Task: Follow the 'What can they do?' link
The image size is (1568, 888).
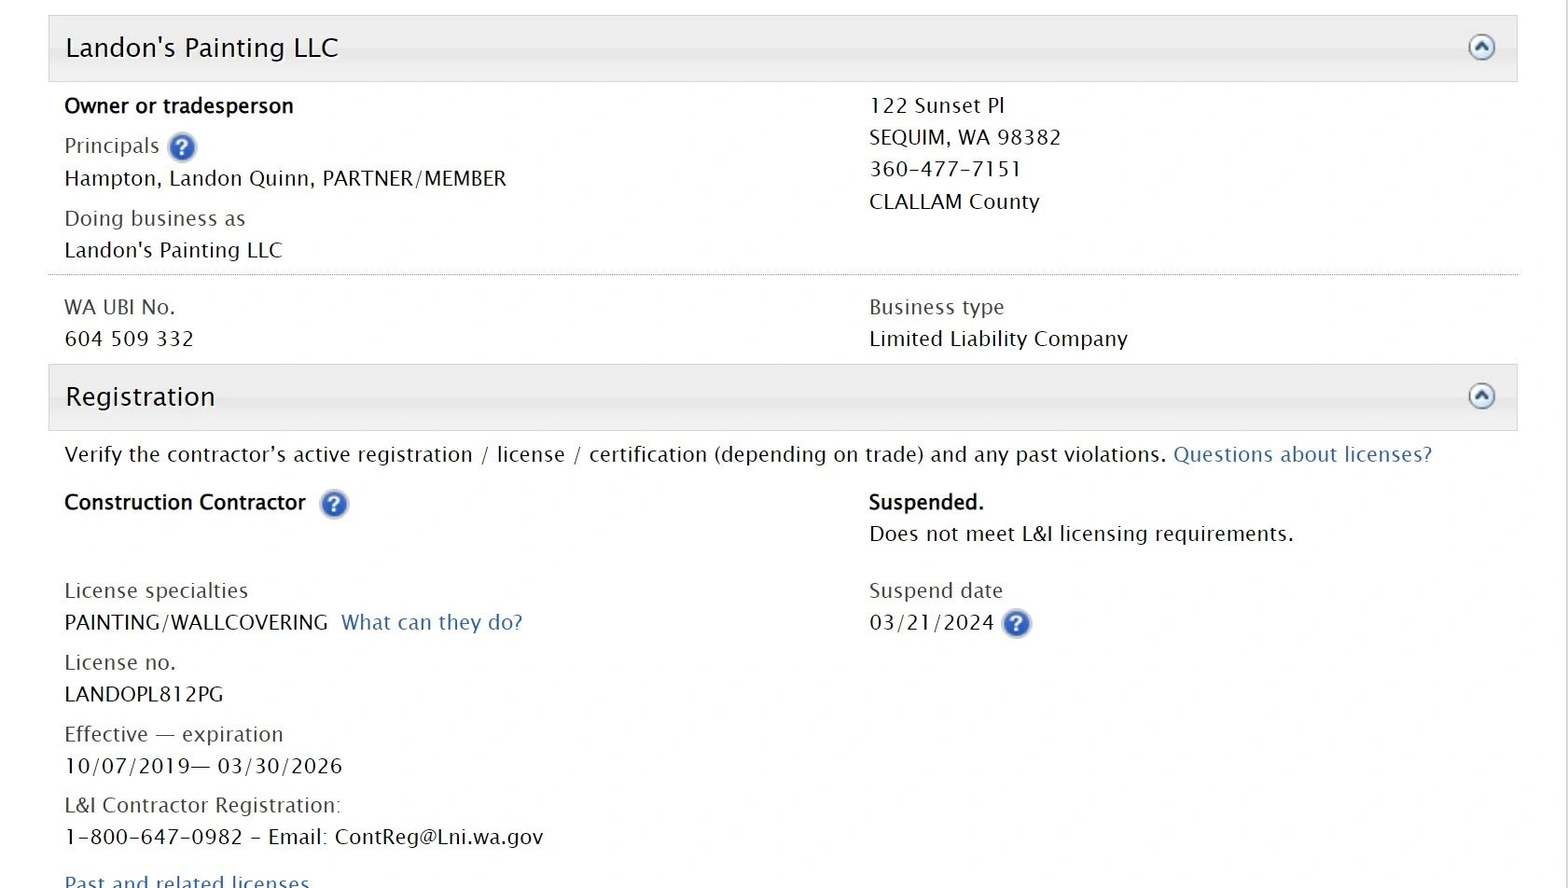Action: (x=431, y=622)
